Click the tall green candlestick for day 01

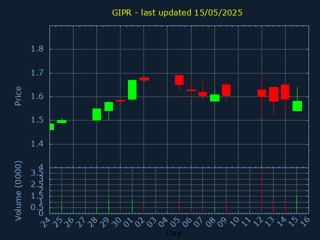click(x=132, y=90)
